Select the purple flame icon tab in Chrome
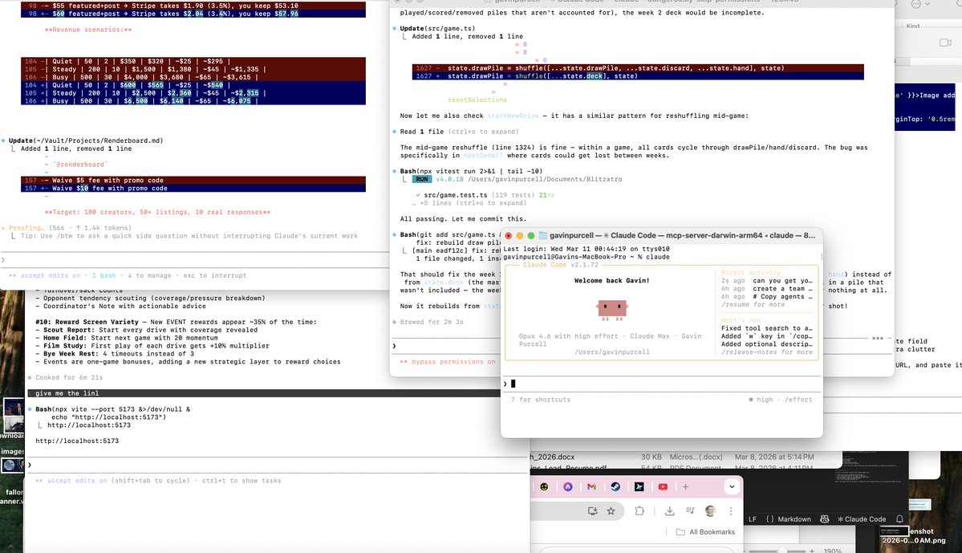962x553 pixels. pos(567,486)
